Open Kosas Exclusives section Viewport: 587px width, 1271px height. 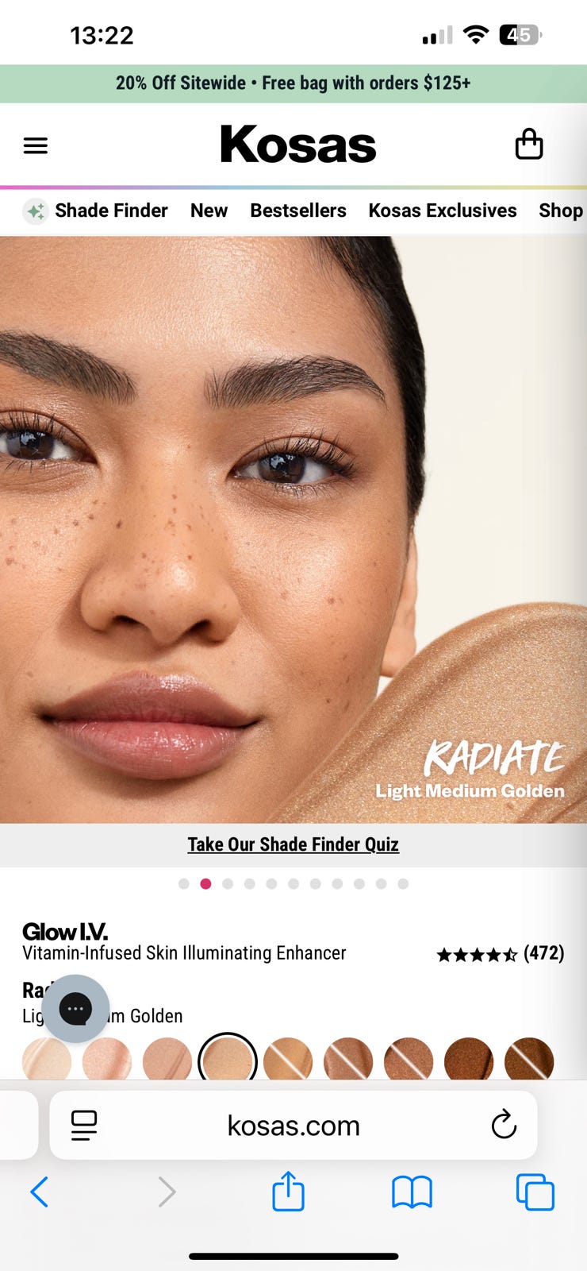pyautogui.click(x=443, y=211)
